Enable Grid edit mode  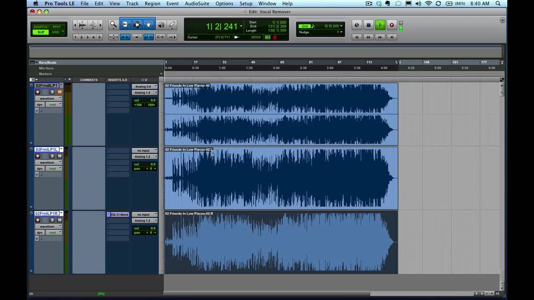[57, 32]
